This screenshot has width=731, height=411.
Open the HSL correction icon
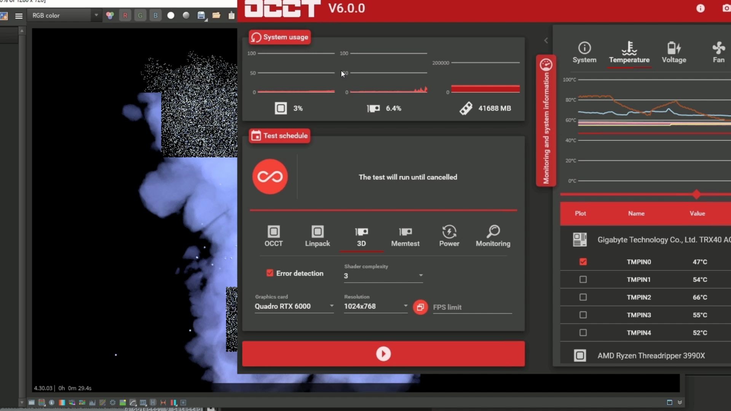pos(72,402)
